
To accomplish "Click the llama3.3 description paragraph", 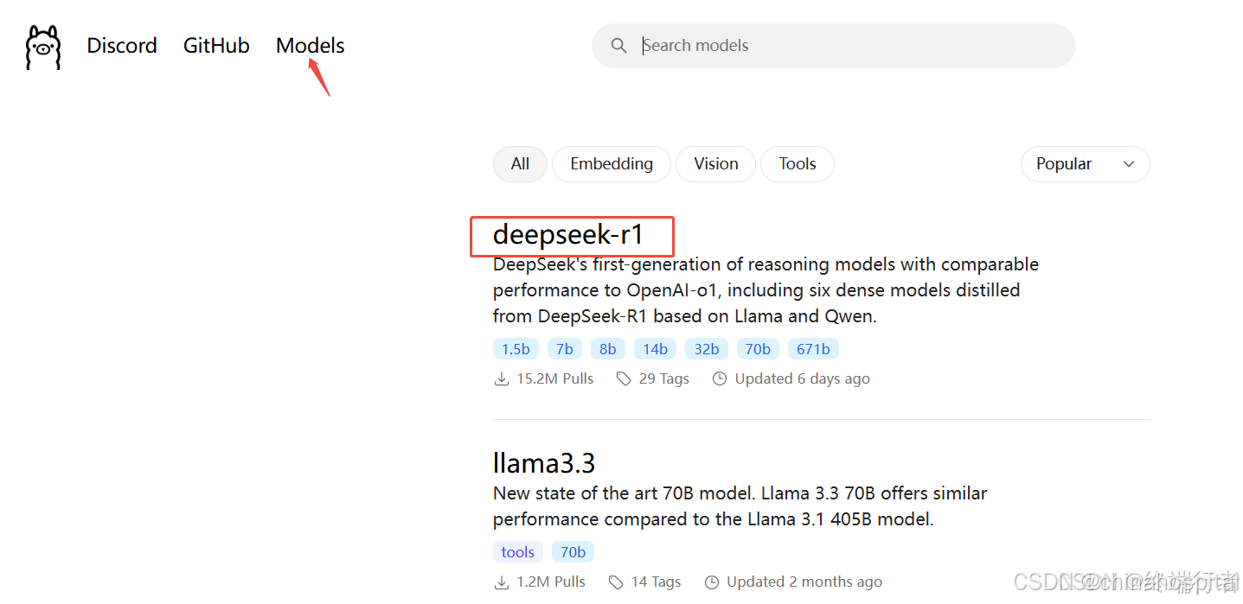I will pos(740,506).
